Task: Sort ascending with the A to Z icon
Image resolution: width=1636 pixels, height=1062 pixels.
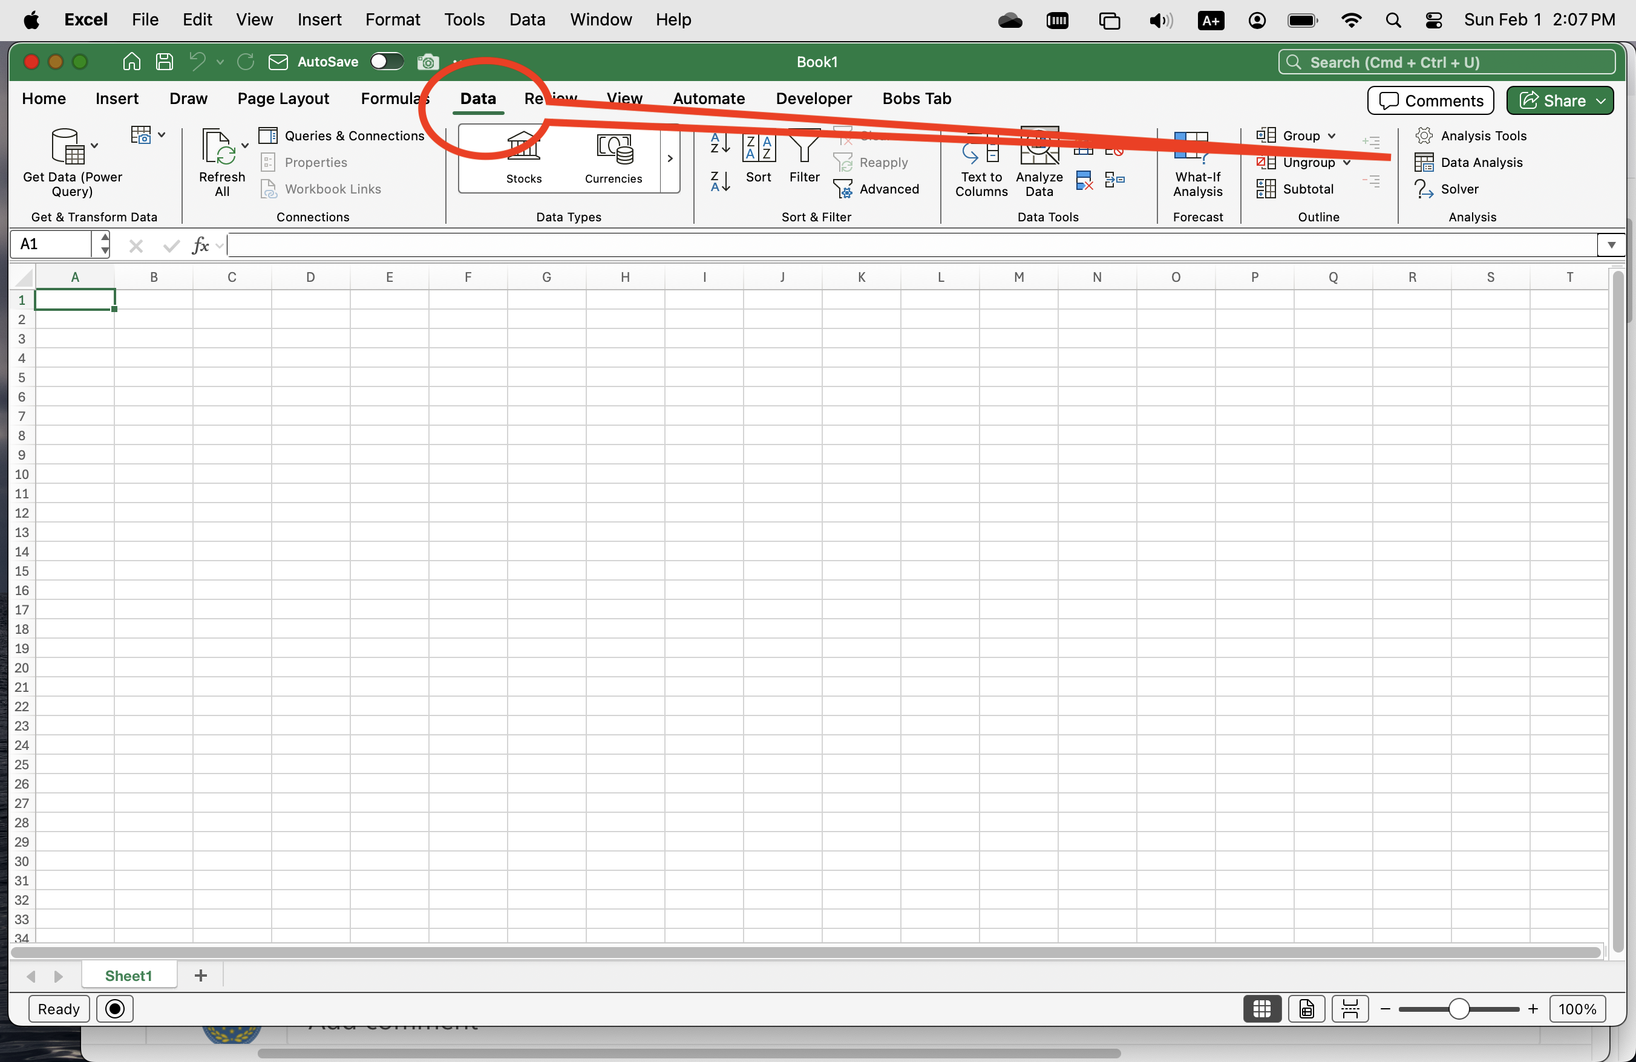Action: click(720, 143)
